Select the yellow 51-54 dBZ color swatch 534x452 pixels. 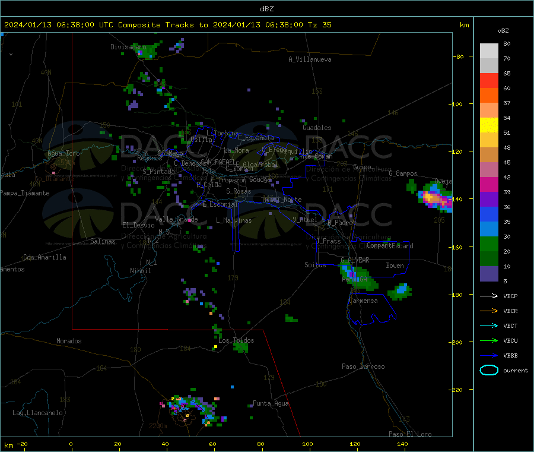(489, 125)
